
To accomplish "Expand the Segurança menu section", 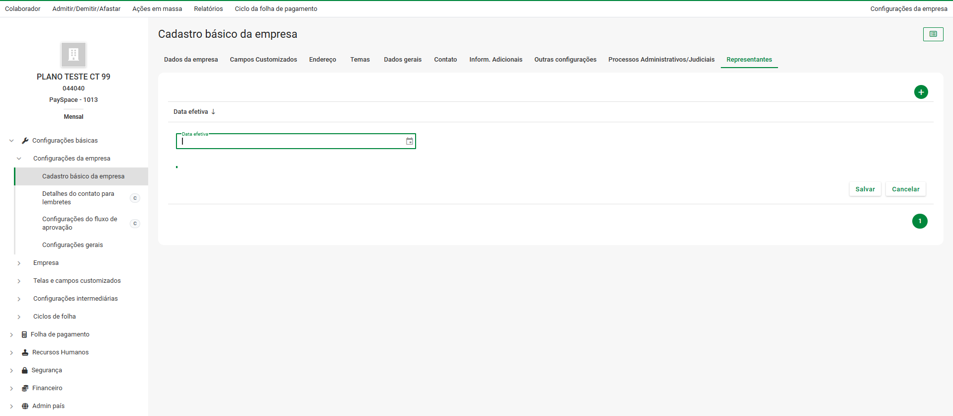I will pyautogui.click(x=11, y=371).
